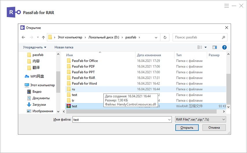Open the PassFab hamburger menu
The height and width of the screenshot is (153, 247).
tap(226, 6)
